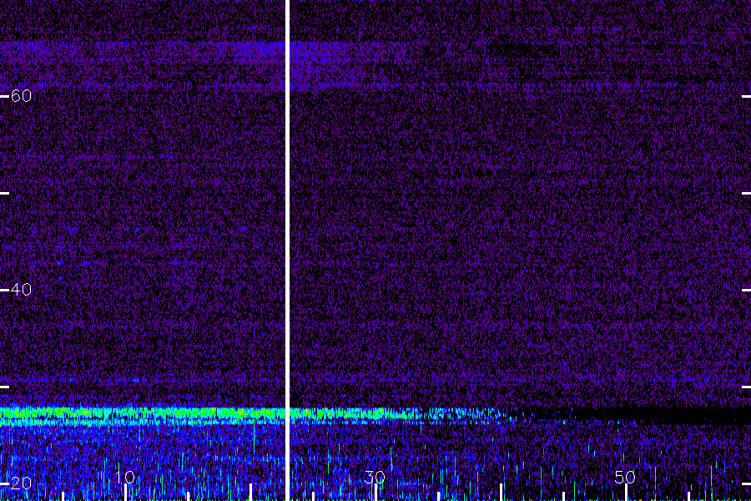This screenshot has width=751, height=501.
Task: Click the '60' vertical axis label
Action: click(x=21, y=96)
